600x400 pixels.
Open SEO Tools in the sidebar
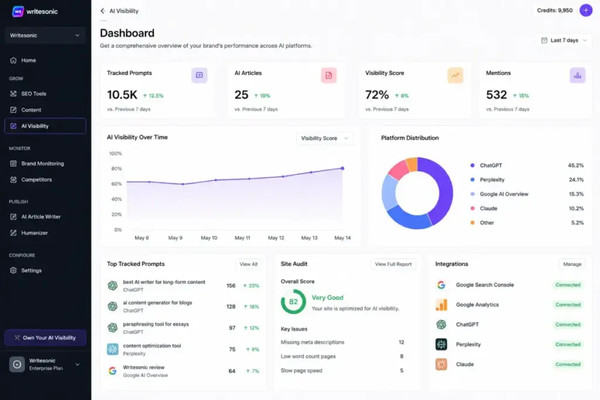(45, 94)
